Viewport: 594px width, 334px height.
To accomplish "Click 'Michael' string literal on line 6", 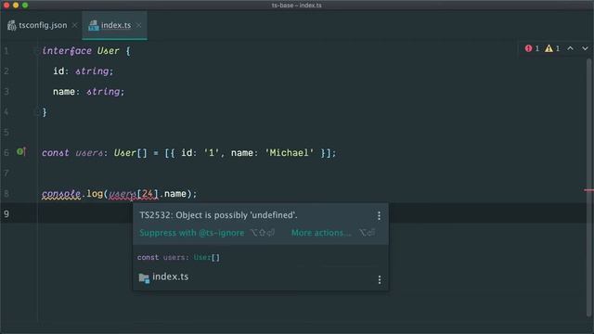I will (290, 153).
